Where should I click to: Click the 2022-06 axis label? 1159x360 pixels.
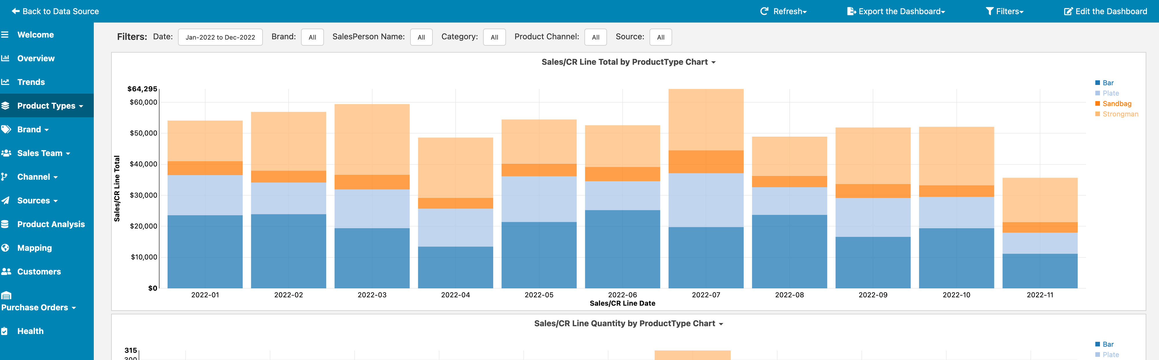pyautogui.click(x=622, y=295)
